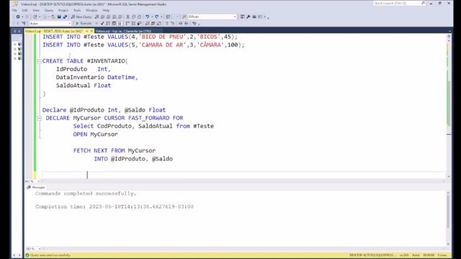The width and height of the screenshot is (461, 259).
Task: Click the Comment out selected lines icon
Action: tap(166, 23)
